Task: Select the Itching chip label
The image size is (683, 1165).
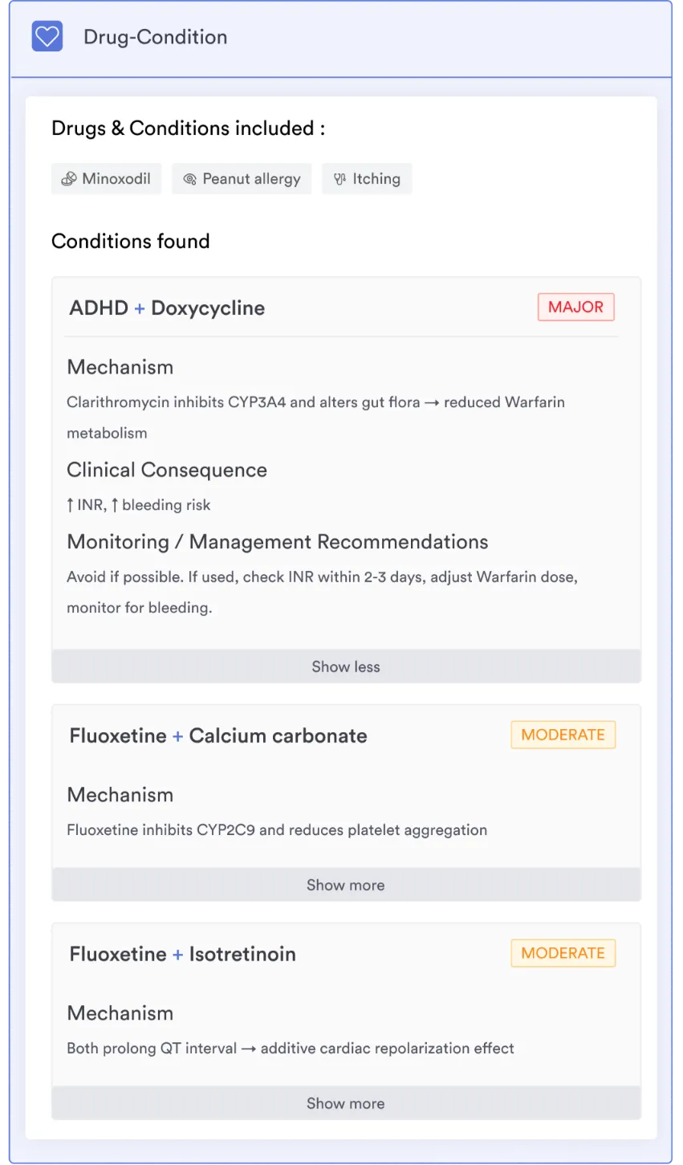Action: (x=376, y=179)
